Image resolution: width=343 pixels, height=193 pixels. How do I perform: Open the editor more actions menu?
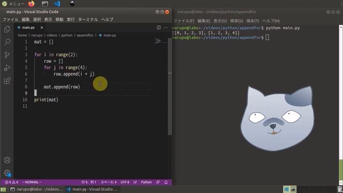click(x=166, y=27)
